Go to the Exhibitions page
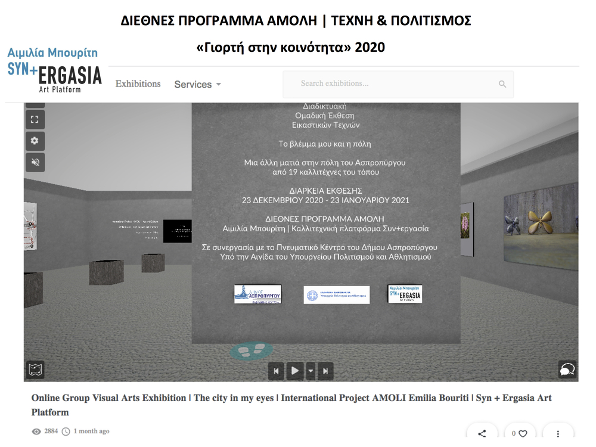The height and width of the screenshot is (447, 596). pos(138,84)
